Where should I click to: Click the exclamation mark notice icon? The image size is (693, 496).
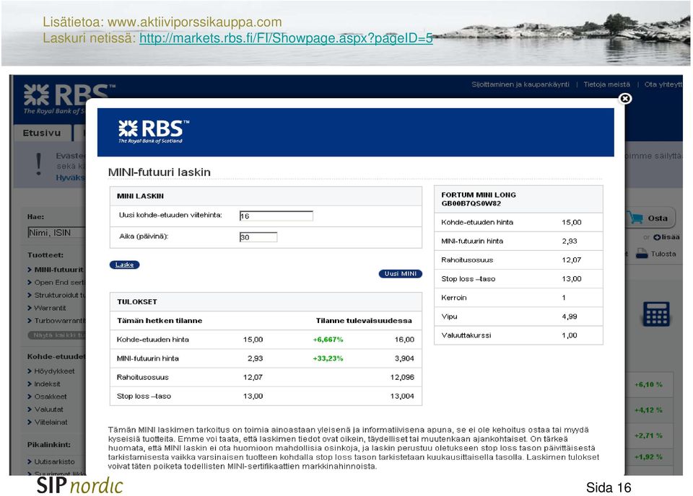pos(39,164)
